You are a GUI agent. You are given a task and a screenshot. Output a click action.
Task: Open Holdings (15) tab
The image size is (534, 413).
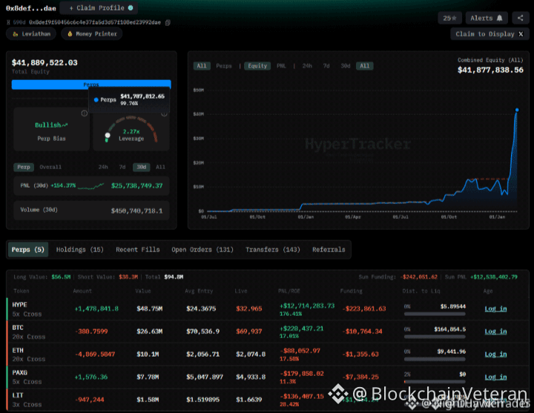tap(79, 250)
